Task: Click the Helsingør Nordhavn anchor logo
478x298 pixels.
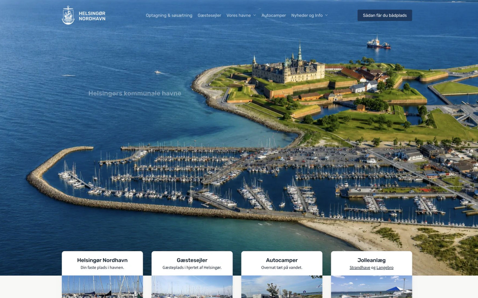Action: [x=68, y=15]
